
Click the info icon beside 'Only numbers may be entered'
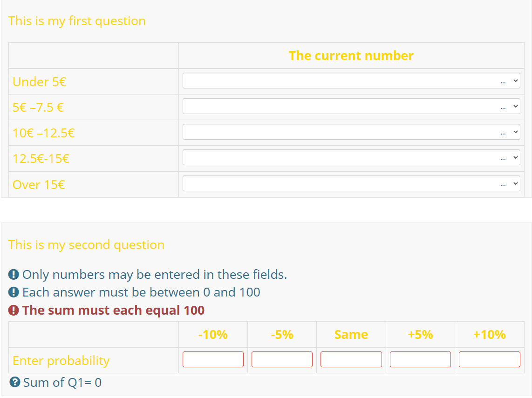tap(14, 275)
